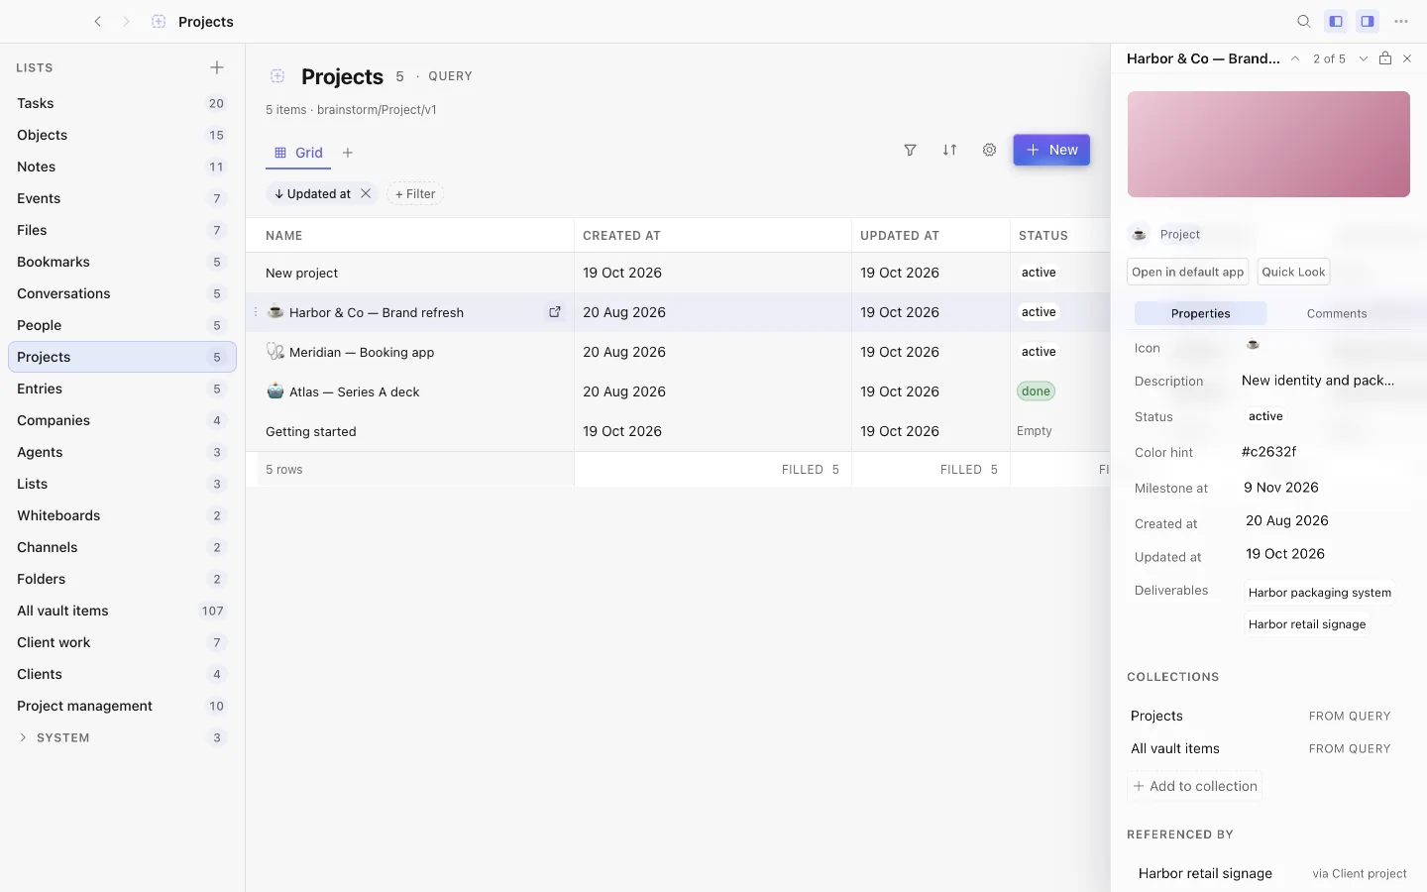The image size is (1427, 892).
Task: Go forward with the right chevron arrow
Action: click(126, 21)
